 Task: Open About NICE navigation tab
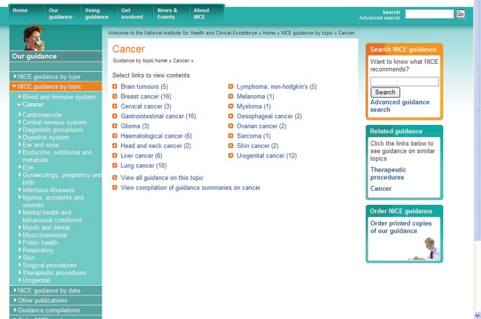[x=201, y=14]
